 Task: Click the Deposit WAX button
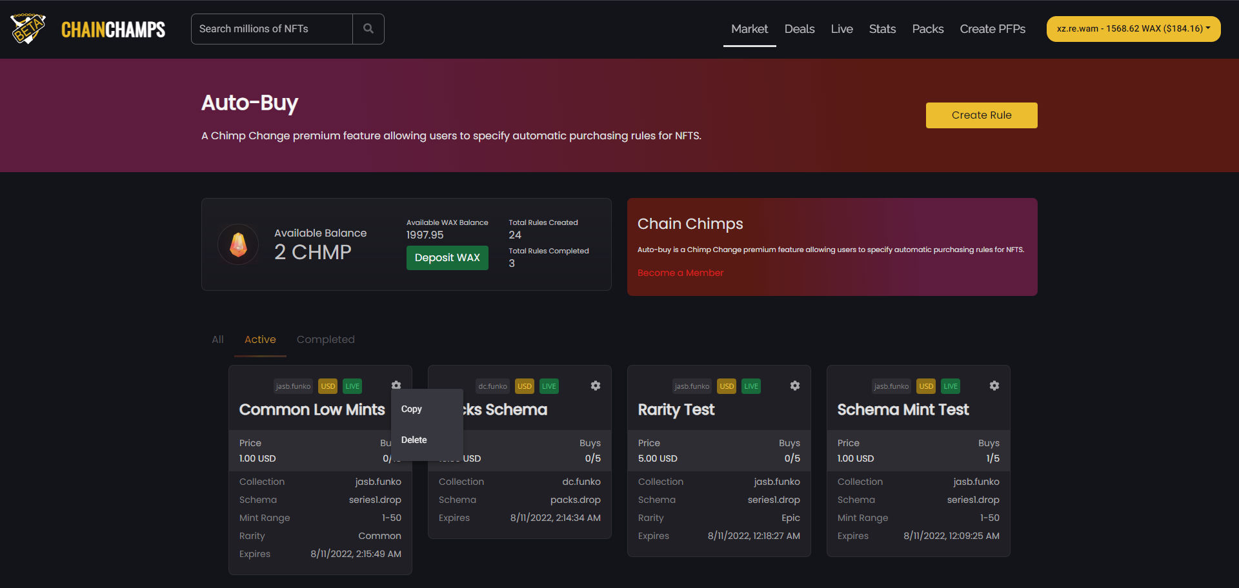pos(447,258)
